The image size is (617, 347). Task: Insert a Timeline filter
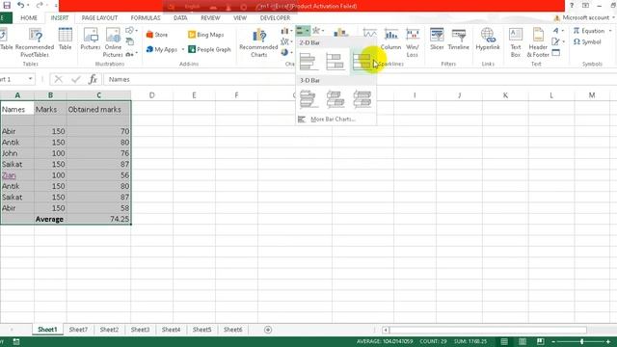[x=459, y=40]
